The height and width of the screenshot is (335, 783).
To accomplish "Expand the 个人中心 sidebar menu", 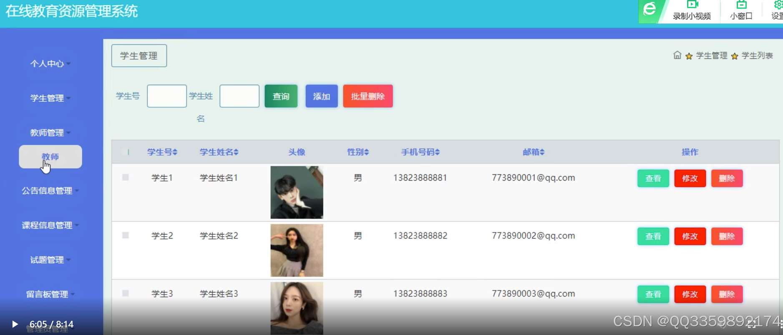I will 50,64.
